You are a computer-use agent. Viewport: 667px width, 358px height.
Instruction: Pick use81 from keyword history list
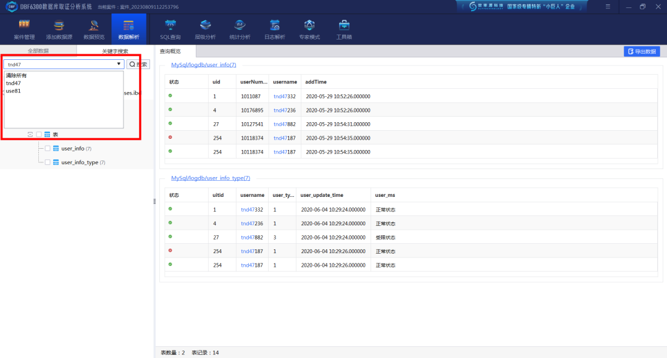[x=13, y=91]
